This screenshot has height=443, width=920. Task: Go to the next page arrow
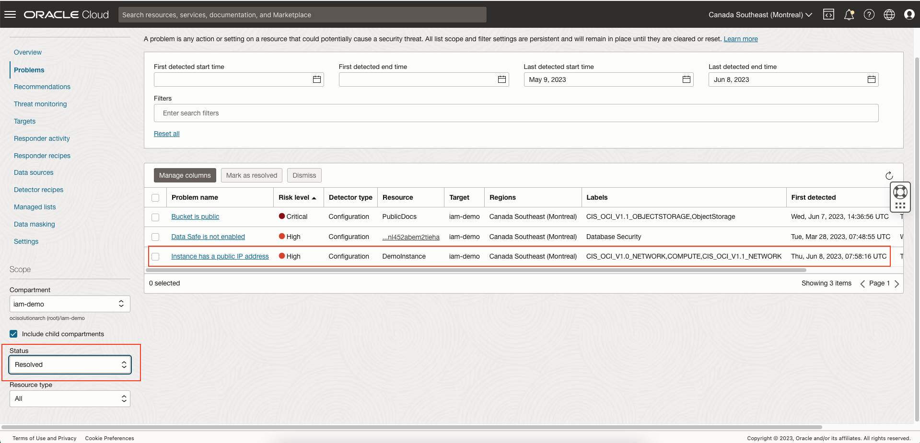[x=897, y=284]
